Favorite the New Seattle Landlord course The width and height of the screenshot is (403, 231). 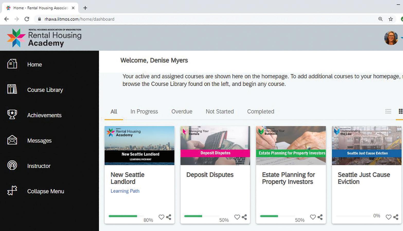pos(161,217)
